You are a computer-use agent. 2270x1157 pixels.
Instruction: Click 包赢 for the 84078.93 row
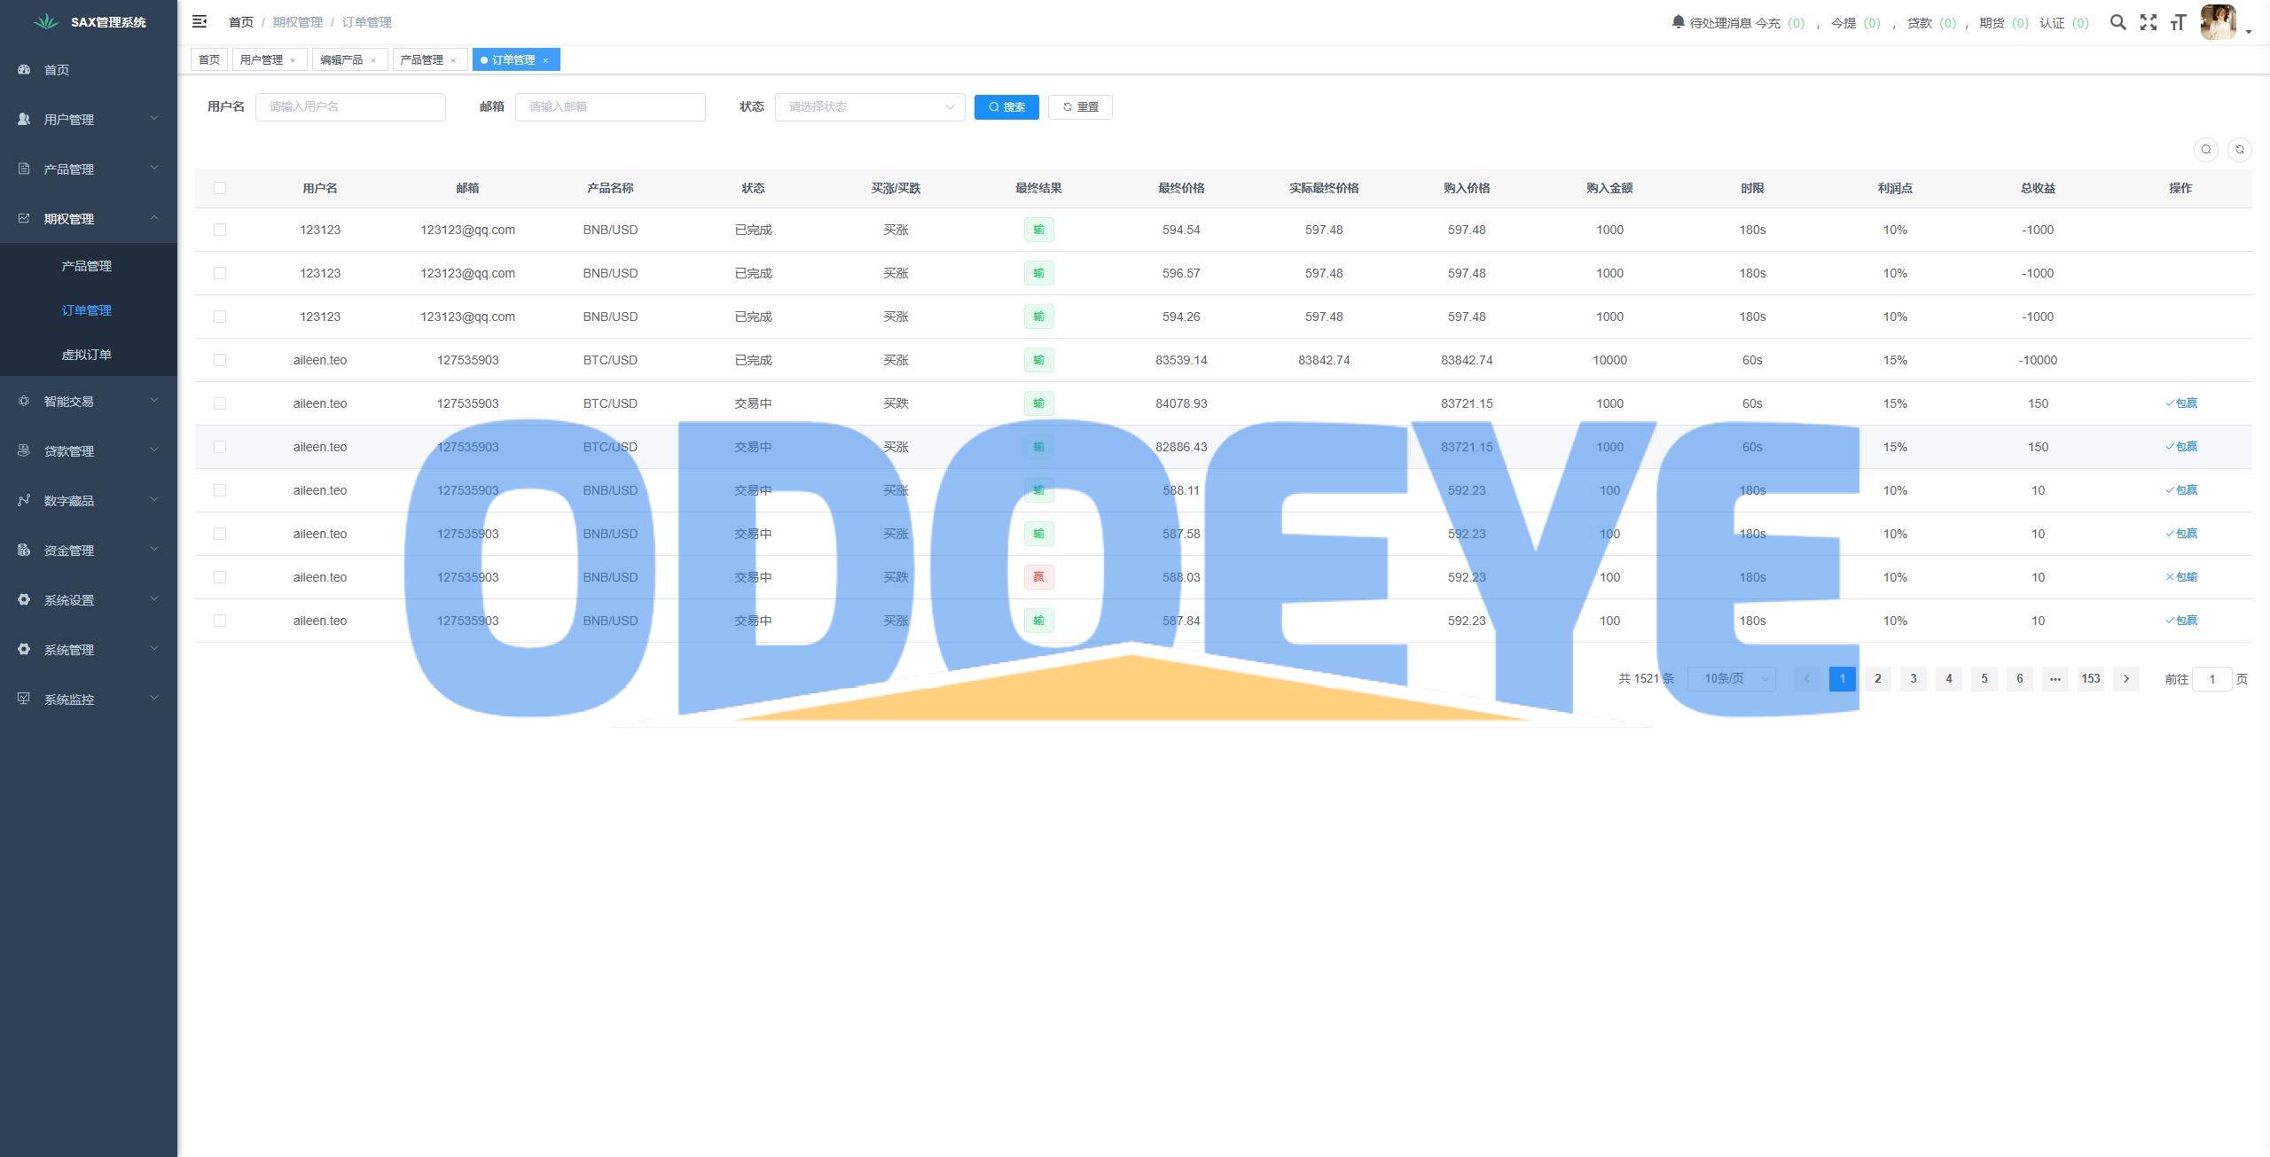[2180, 403]
